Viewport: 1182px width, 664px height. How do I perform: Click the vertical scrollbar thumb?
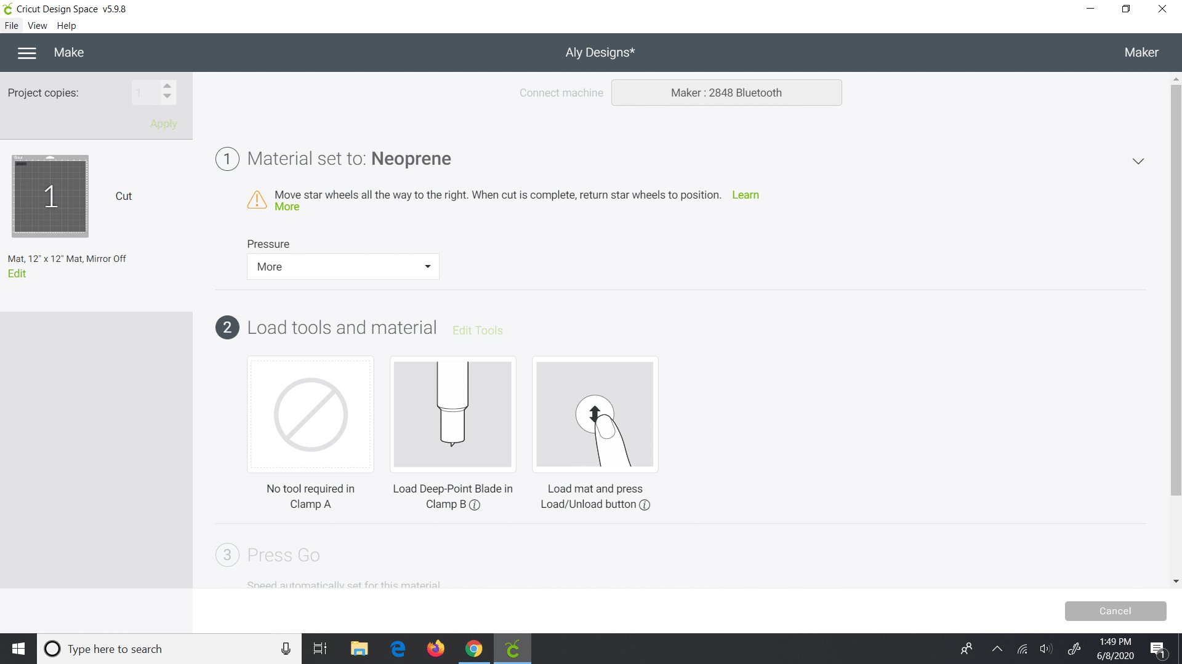[1176, 289]
